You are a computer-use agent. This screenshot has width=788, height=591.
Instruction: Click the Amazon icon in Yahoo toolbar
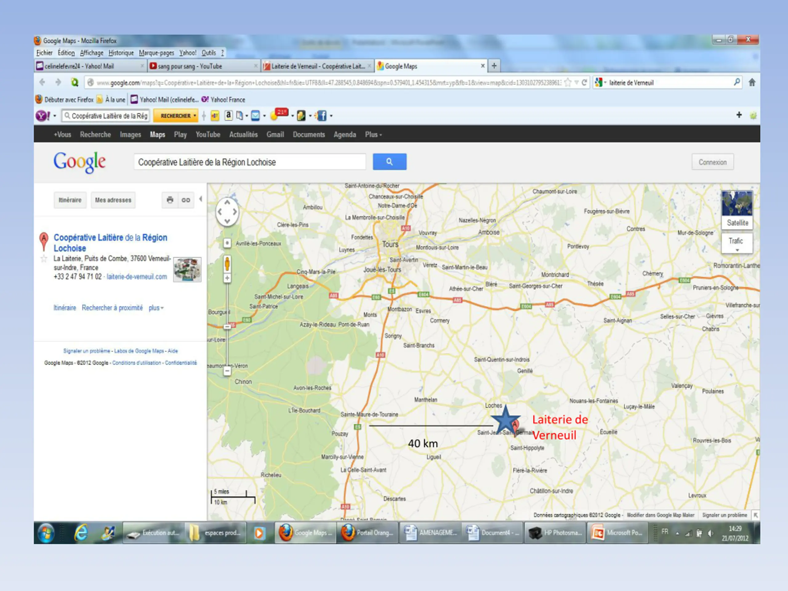228,115
